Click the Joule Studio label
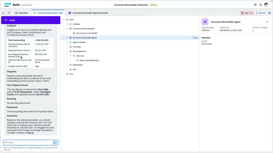 coord(27,5)
